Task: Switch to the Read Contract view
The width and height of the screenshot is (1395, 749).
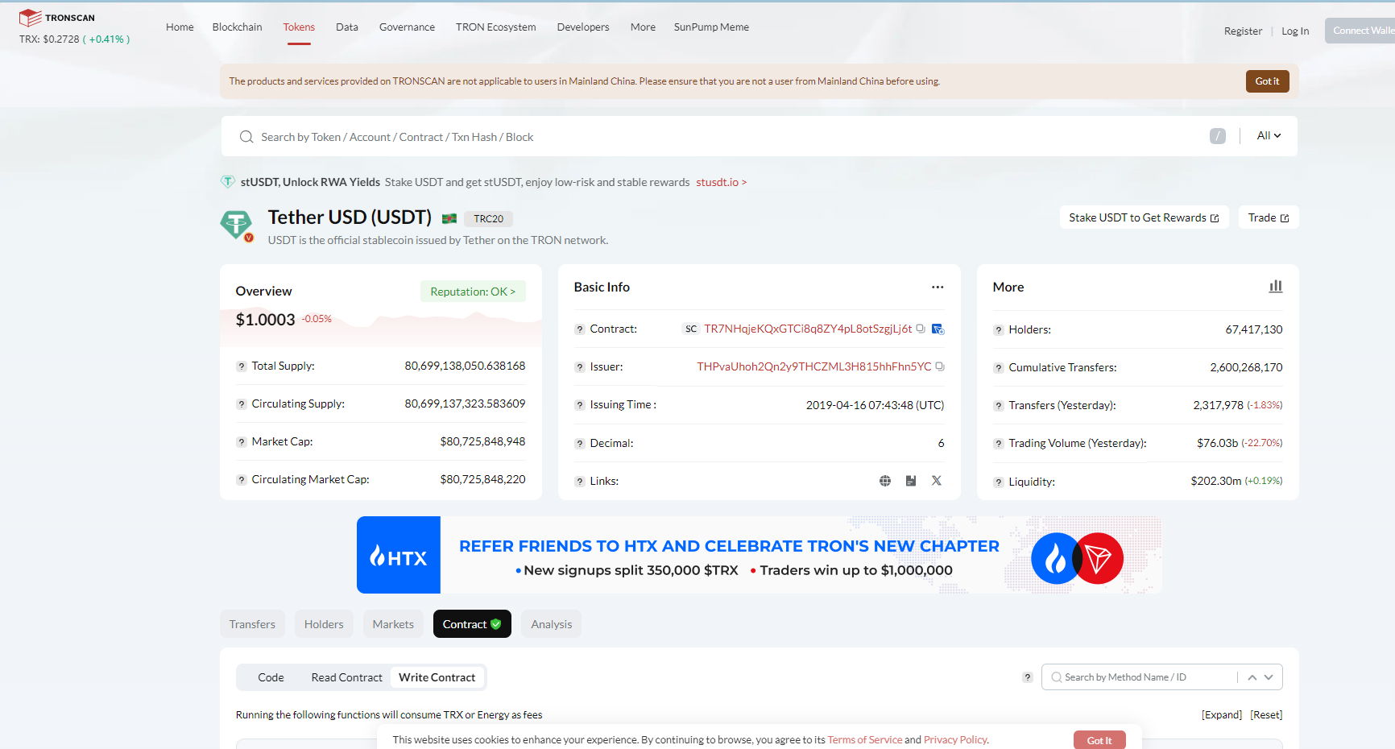Action: pos(346,677)
